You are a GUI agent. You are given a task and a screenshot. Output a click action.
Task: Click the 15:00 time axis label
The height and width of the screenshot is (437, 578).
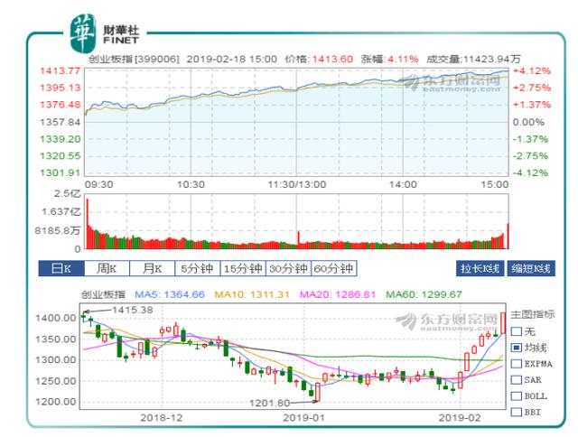495,184
